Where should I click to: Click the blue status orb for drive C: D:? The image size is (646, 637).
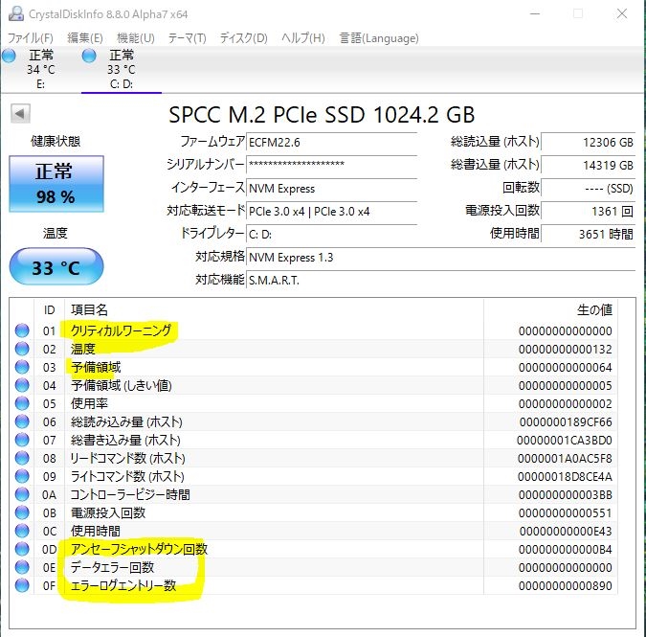point(89,56)
